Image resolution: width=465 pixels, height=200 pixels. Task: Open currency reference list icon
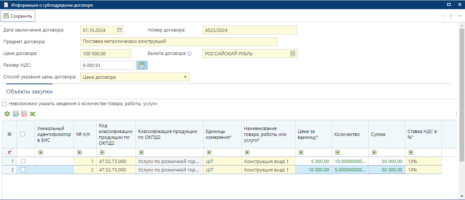[293, 53]
